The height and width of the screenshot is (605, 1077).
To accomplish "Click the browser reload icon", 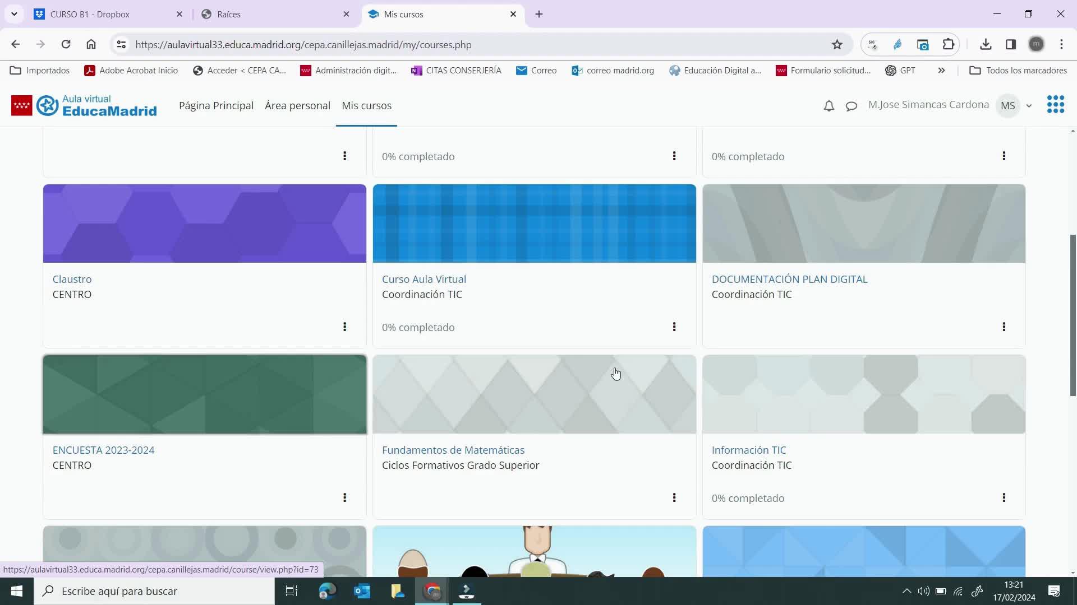I will [66, 44].
